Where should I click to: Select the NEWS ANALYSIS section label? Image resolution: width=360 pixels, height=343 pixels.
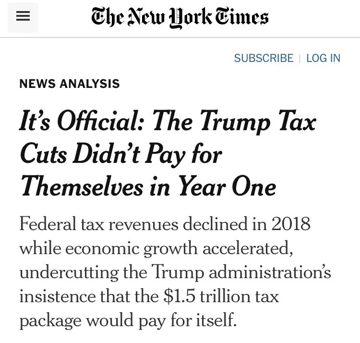[70, 84]
